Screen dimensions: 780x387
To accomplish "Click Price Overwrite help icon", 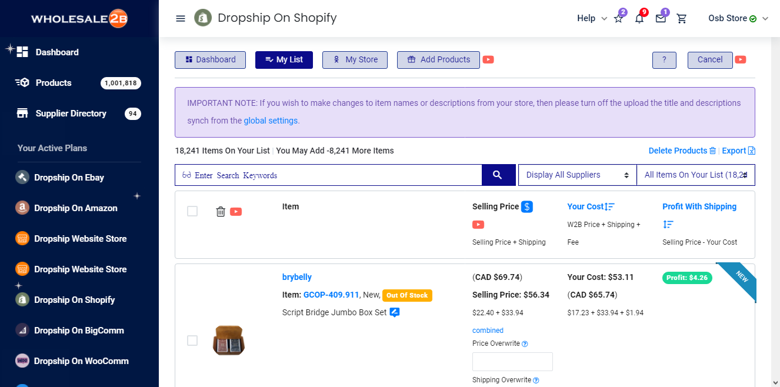I will coord(525,343).
